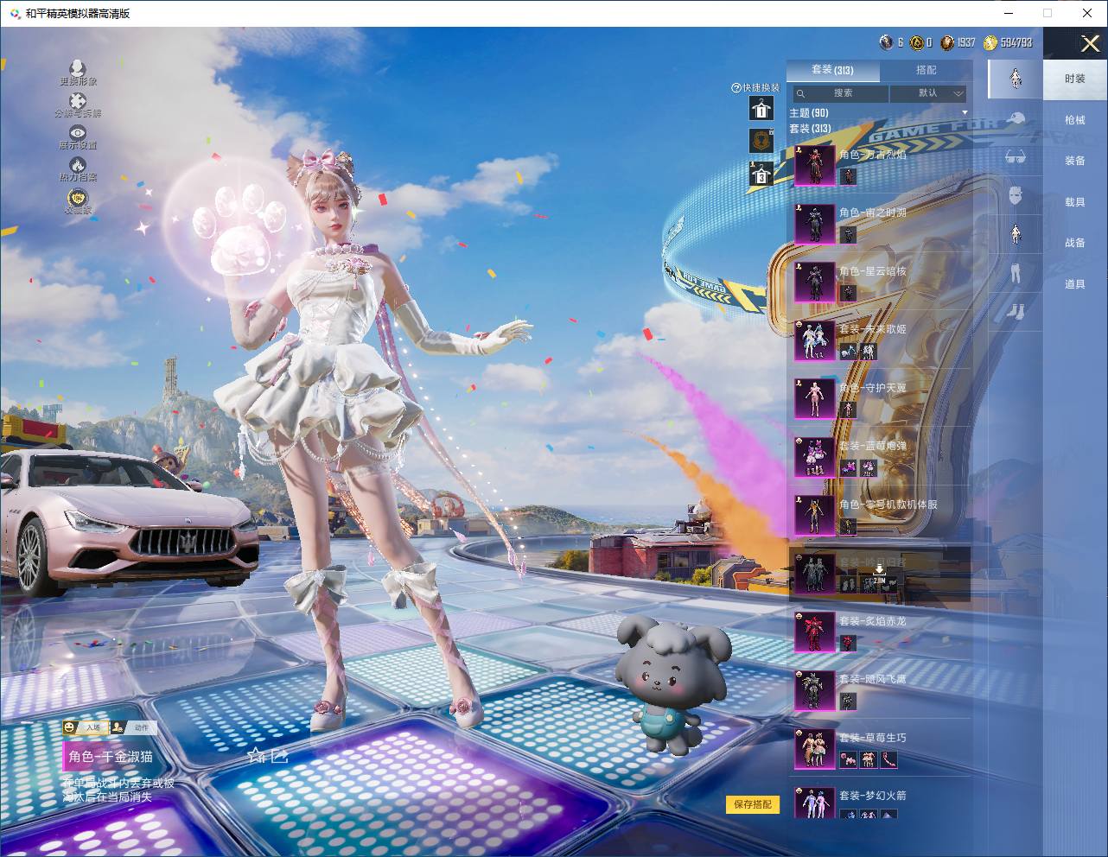The height and width of the screenshot is (857, 1108).
Task: Open the 战备 tab
Action: (x=1075, y=243)
